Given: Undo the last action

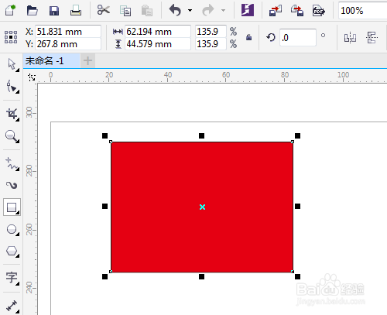Looking at the screenshot, I should 175,10.
